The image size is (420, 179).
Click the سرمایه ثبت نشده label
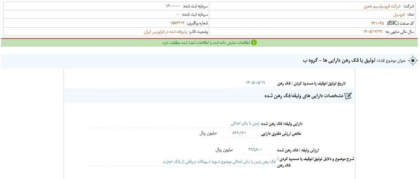[x=195, y=14]
